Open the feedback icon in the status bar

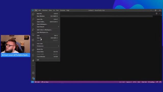(157, 82)
